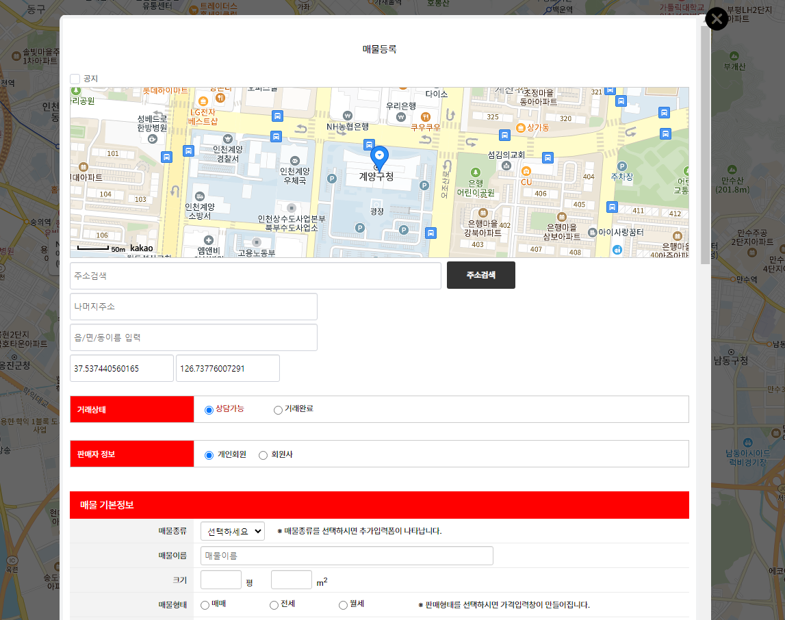The image size is (785, 620).
Task: Open the 매물종류 선택하세요 dropdown
Action: (x=233, y=531)
